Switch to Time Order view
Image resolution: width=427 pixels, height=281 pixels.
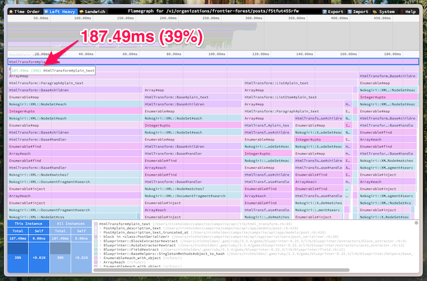pos(25,11)
